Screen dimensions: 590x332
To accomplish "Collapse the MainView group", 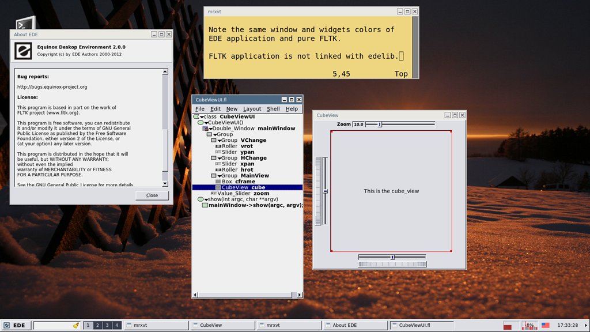I will point(220,176).
